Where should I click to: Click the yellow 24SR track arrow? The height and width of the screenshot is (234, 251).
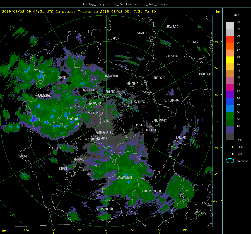tap(230, 147)
